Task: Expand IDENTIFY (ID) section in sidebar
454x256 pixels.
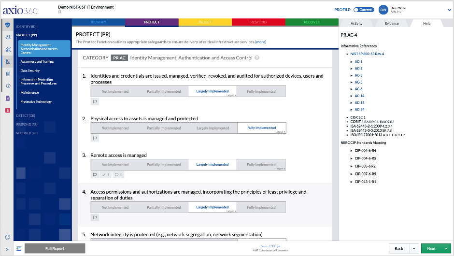Action: (27, 27)
